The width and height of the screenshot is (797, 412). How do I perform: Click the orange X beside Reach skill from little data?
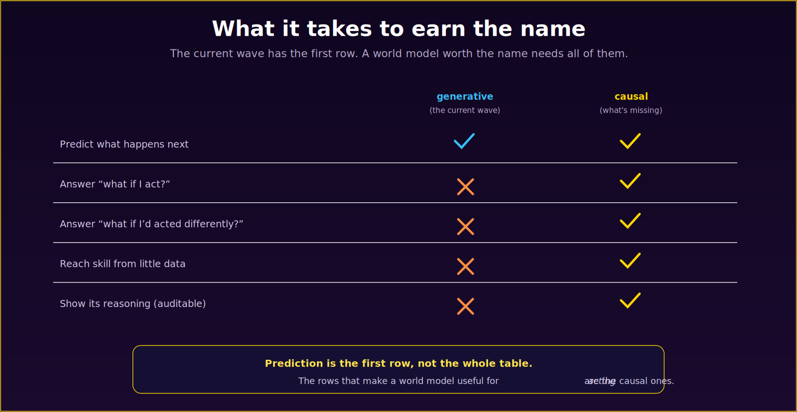point(466,267)
